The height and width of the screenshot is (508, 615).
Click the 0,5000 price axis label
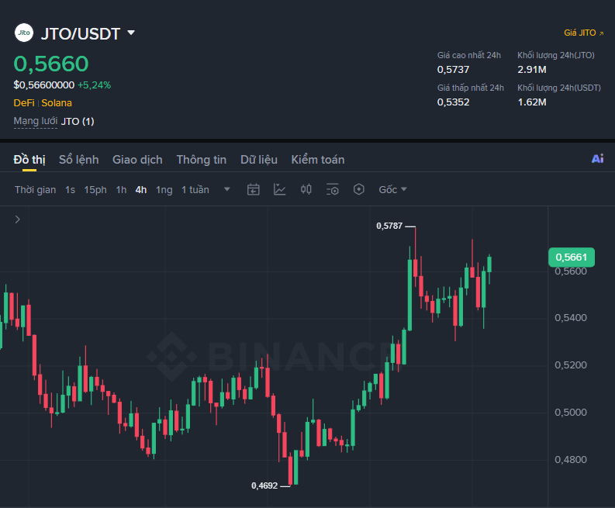click(x=571, y=413)
